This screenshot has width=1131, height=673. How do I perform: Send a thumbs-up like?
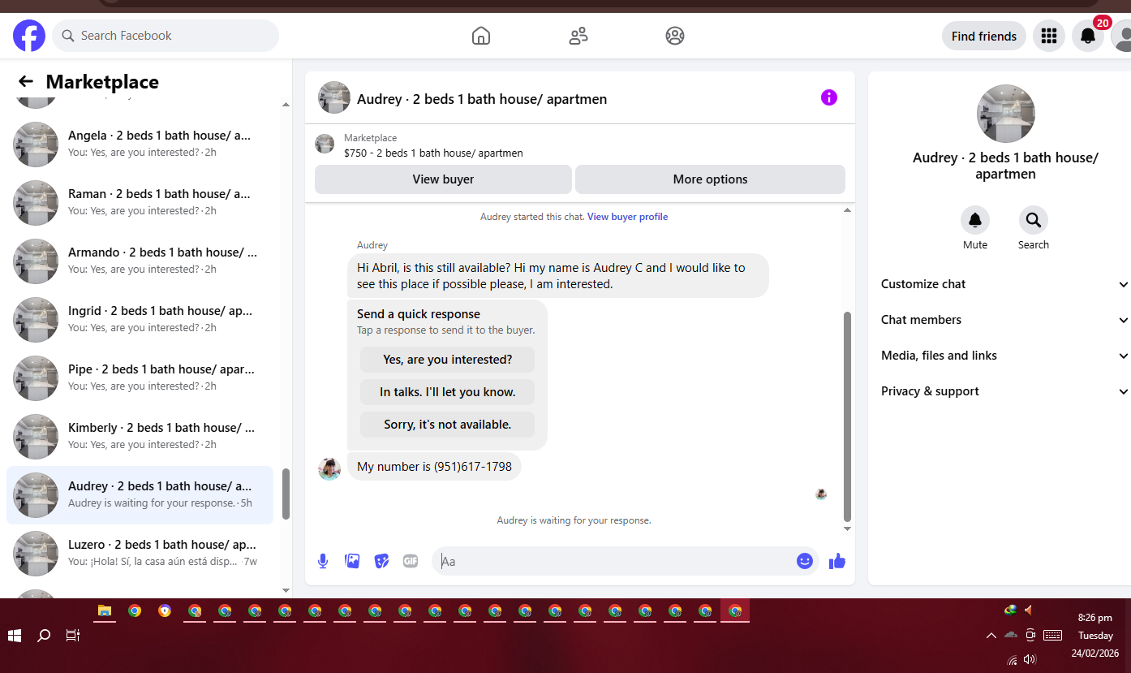837,561
